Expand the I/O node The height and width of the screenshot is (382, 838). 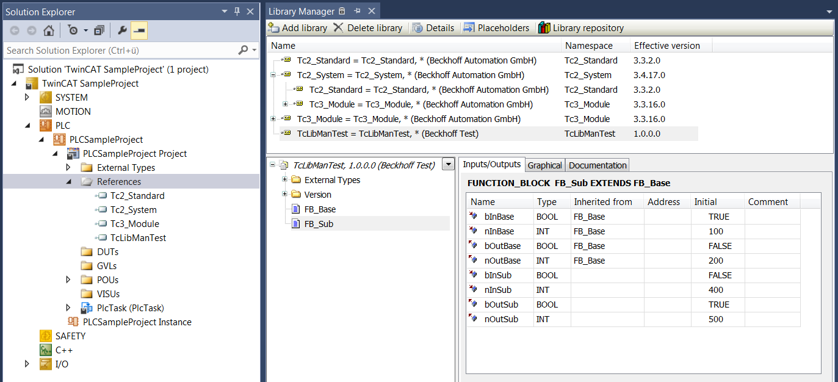coord(27,364)
